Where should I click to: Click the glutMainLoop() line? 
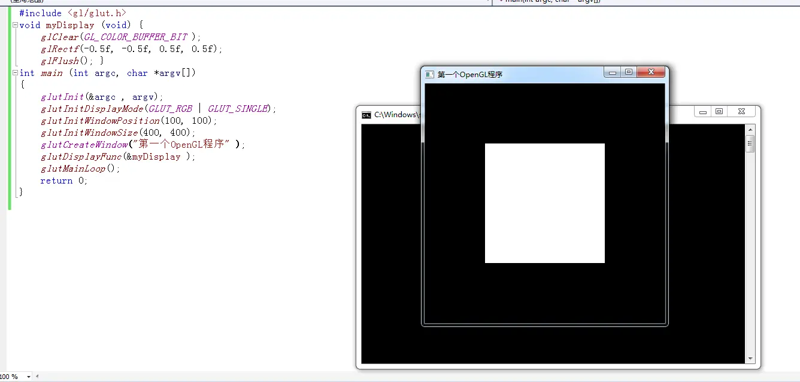(x=80, y=169)
